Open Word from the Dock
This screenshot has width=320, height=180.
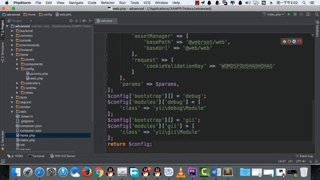(216, 172)
